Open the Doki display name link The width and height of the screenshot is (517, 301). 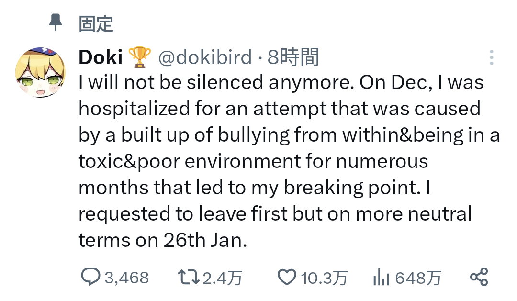point(100,58)
